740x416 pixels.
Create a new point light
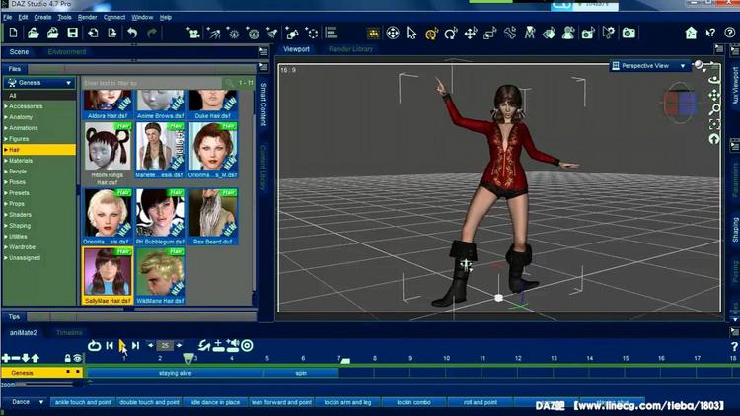pos(233,33)
